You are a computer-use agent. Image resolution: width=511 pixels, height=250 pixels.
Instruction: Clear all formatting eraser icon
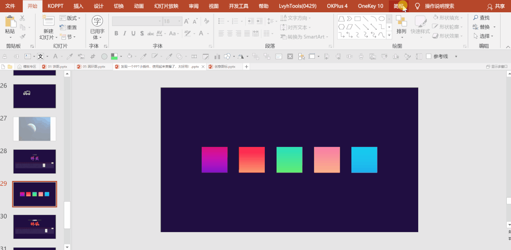(206, 21)
